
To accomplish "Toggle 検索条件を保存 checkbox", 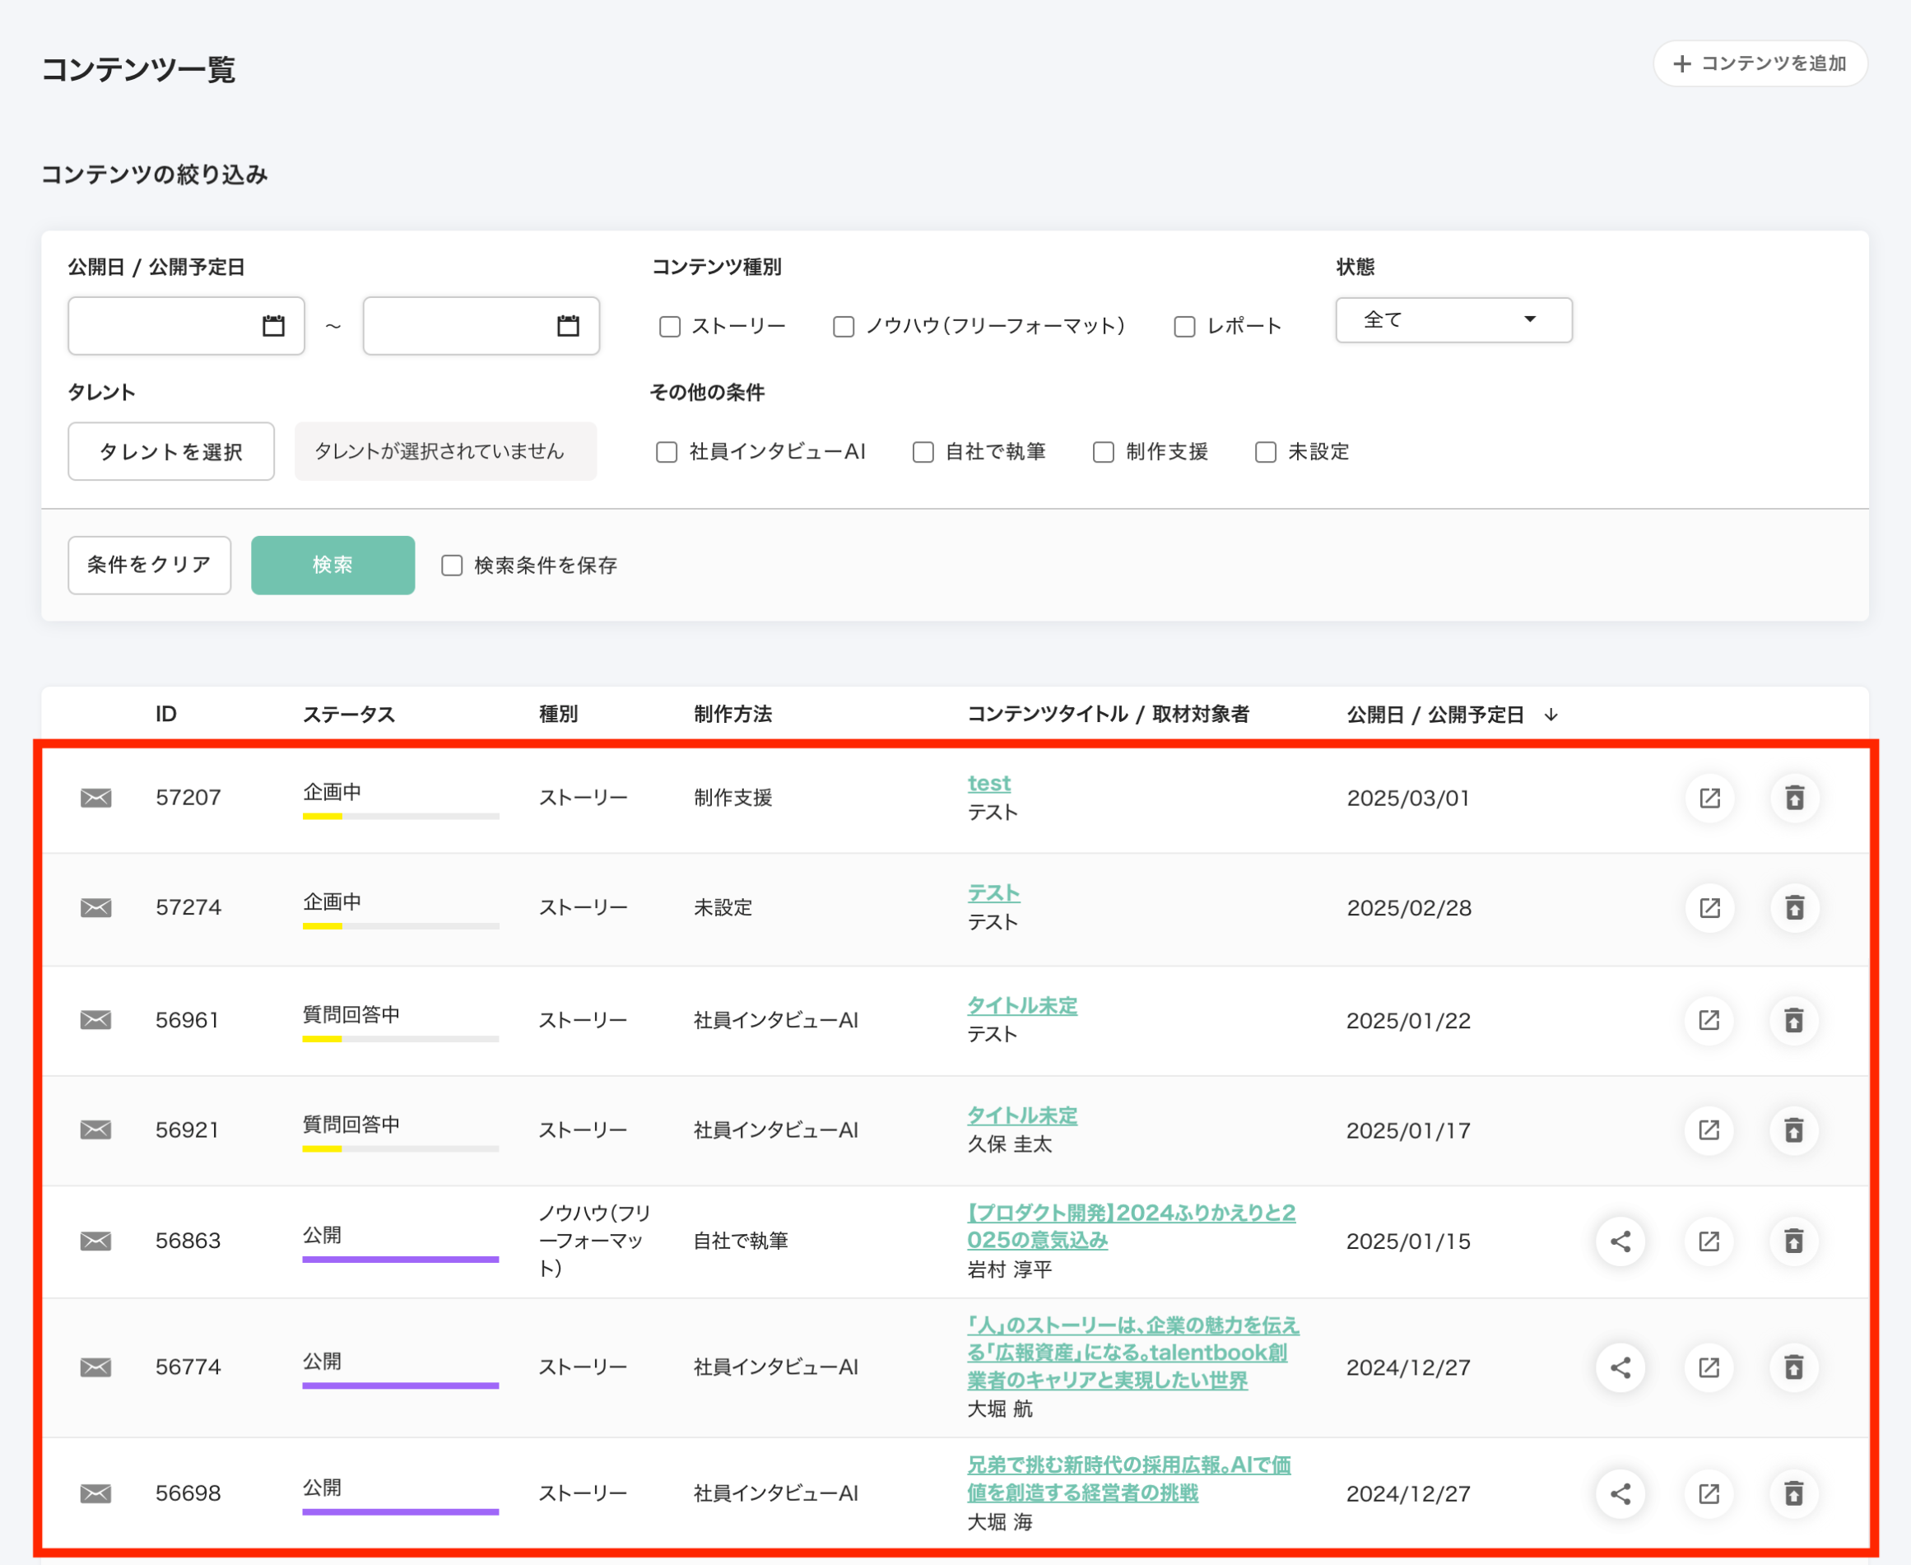I will tap(451, 566).
